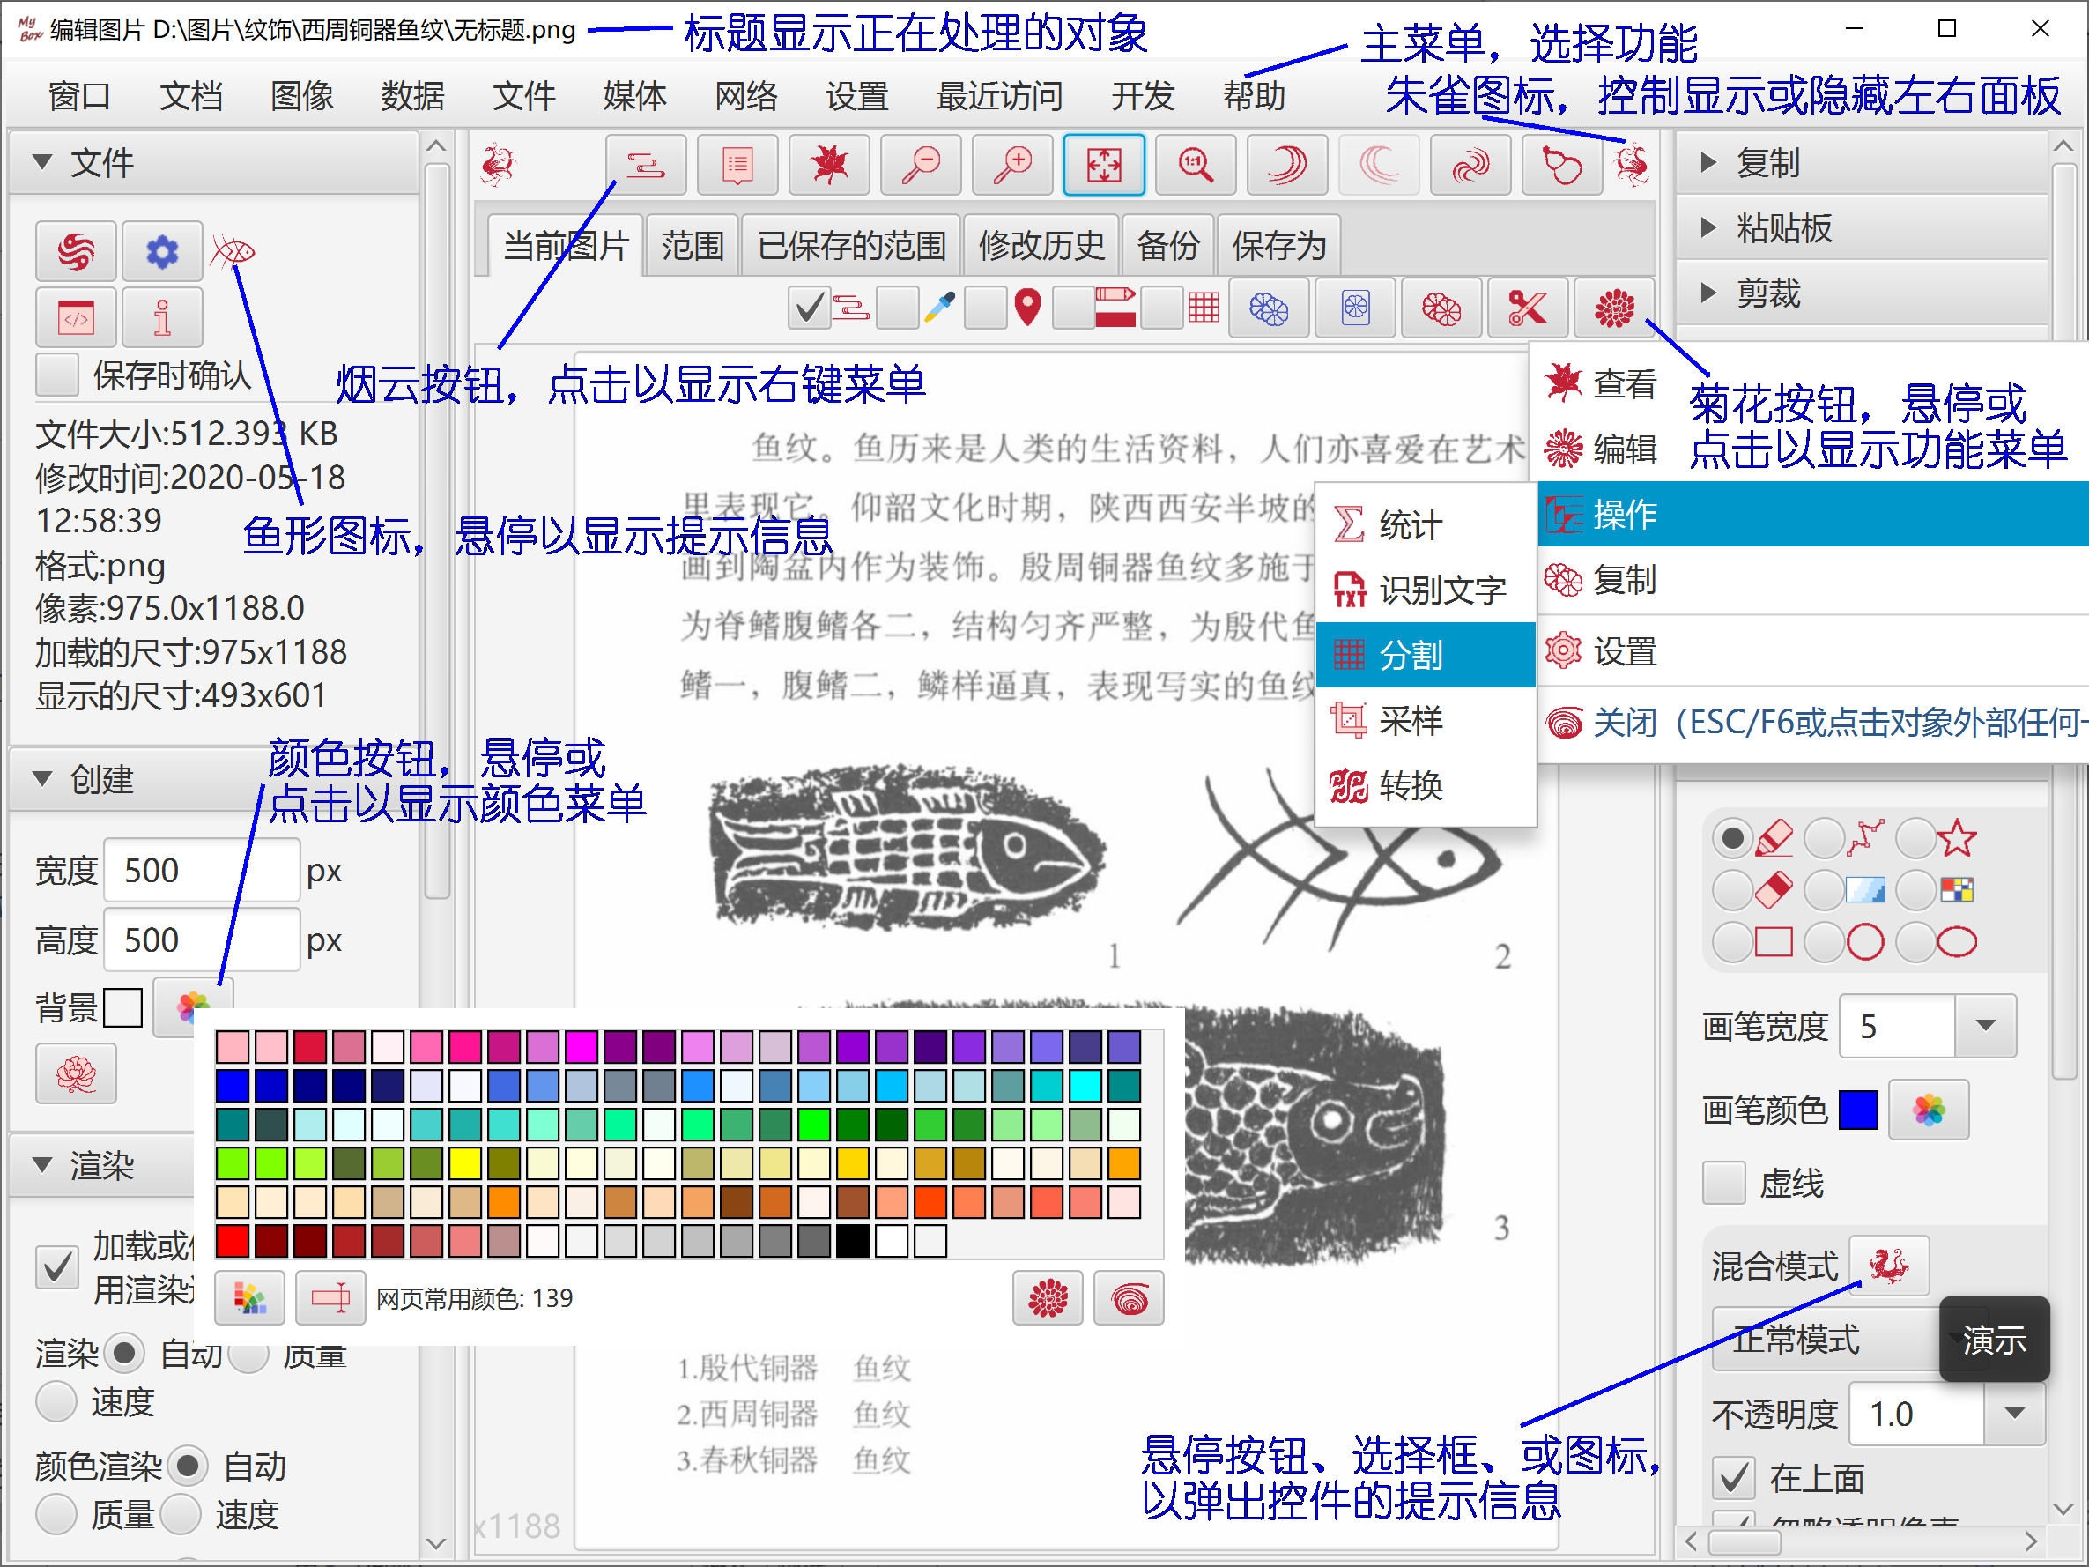The image size is (2089, 1567).
Task: Open the chrysanthemum function menu button
Action: [1614, 308]
